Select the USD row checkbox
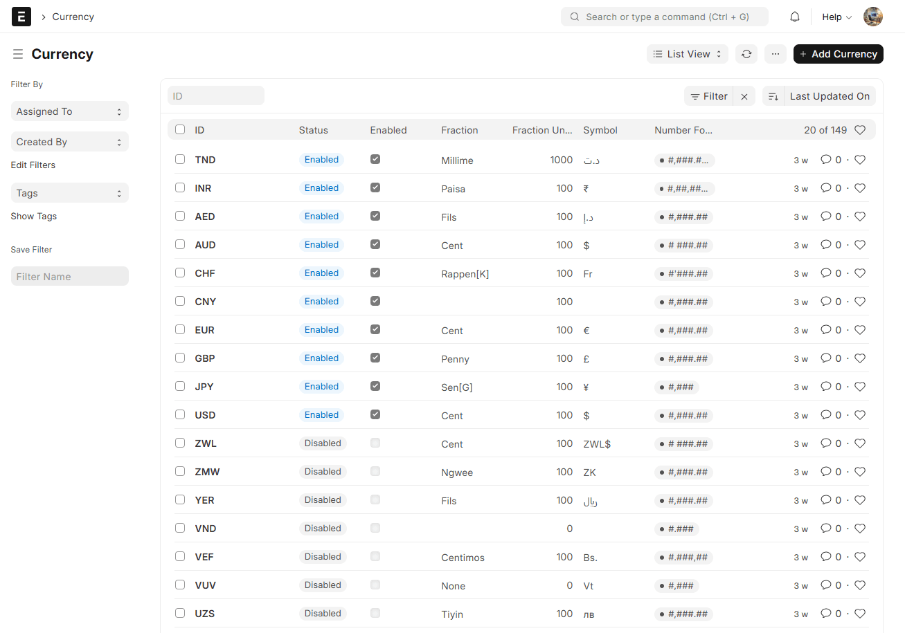905x633 pixels. click(180, 414)
